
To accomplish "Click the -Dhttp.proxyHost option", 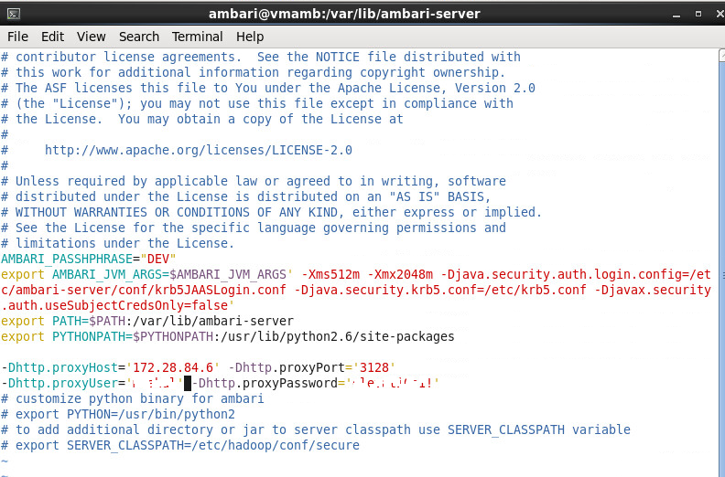I will [60, 367].
